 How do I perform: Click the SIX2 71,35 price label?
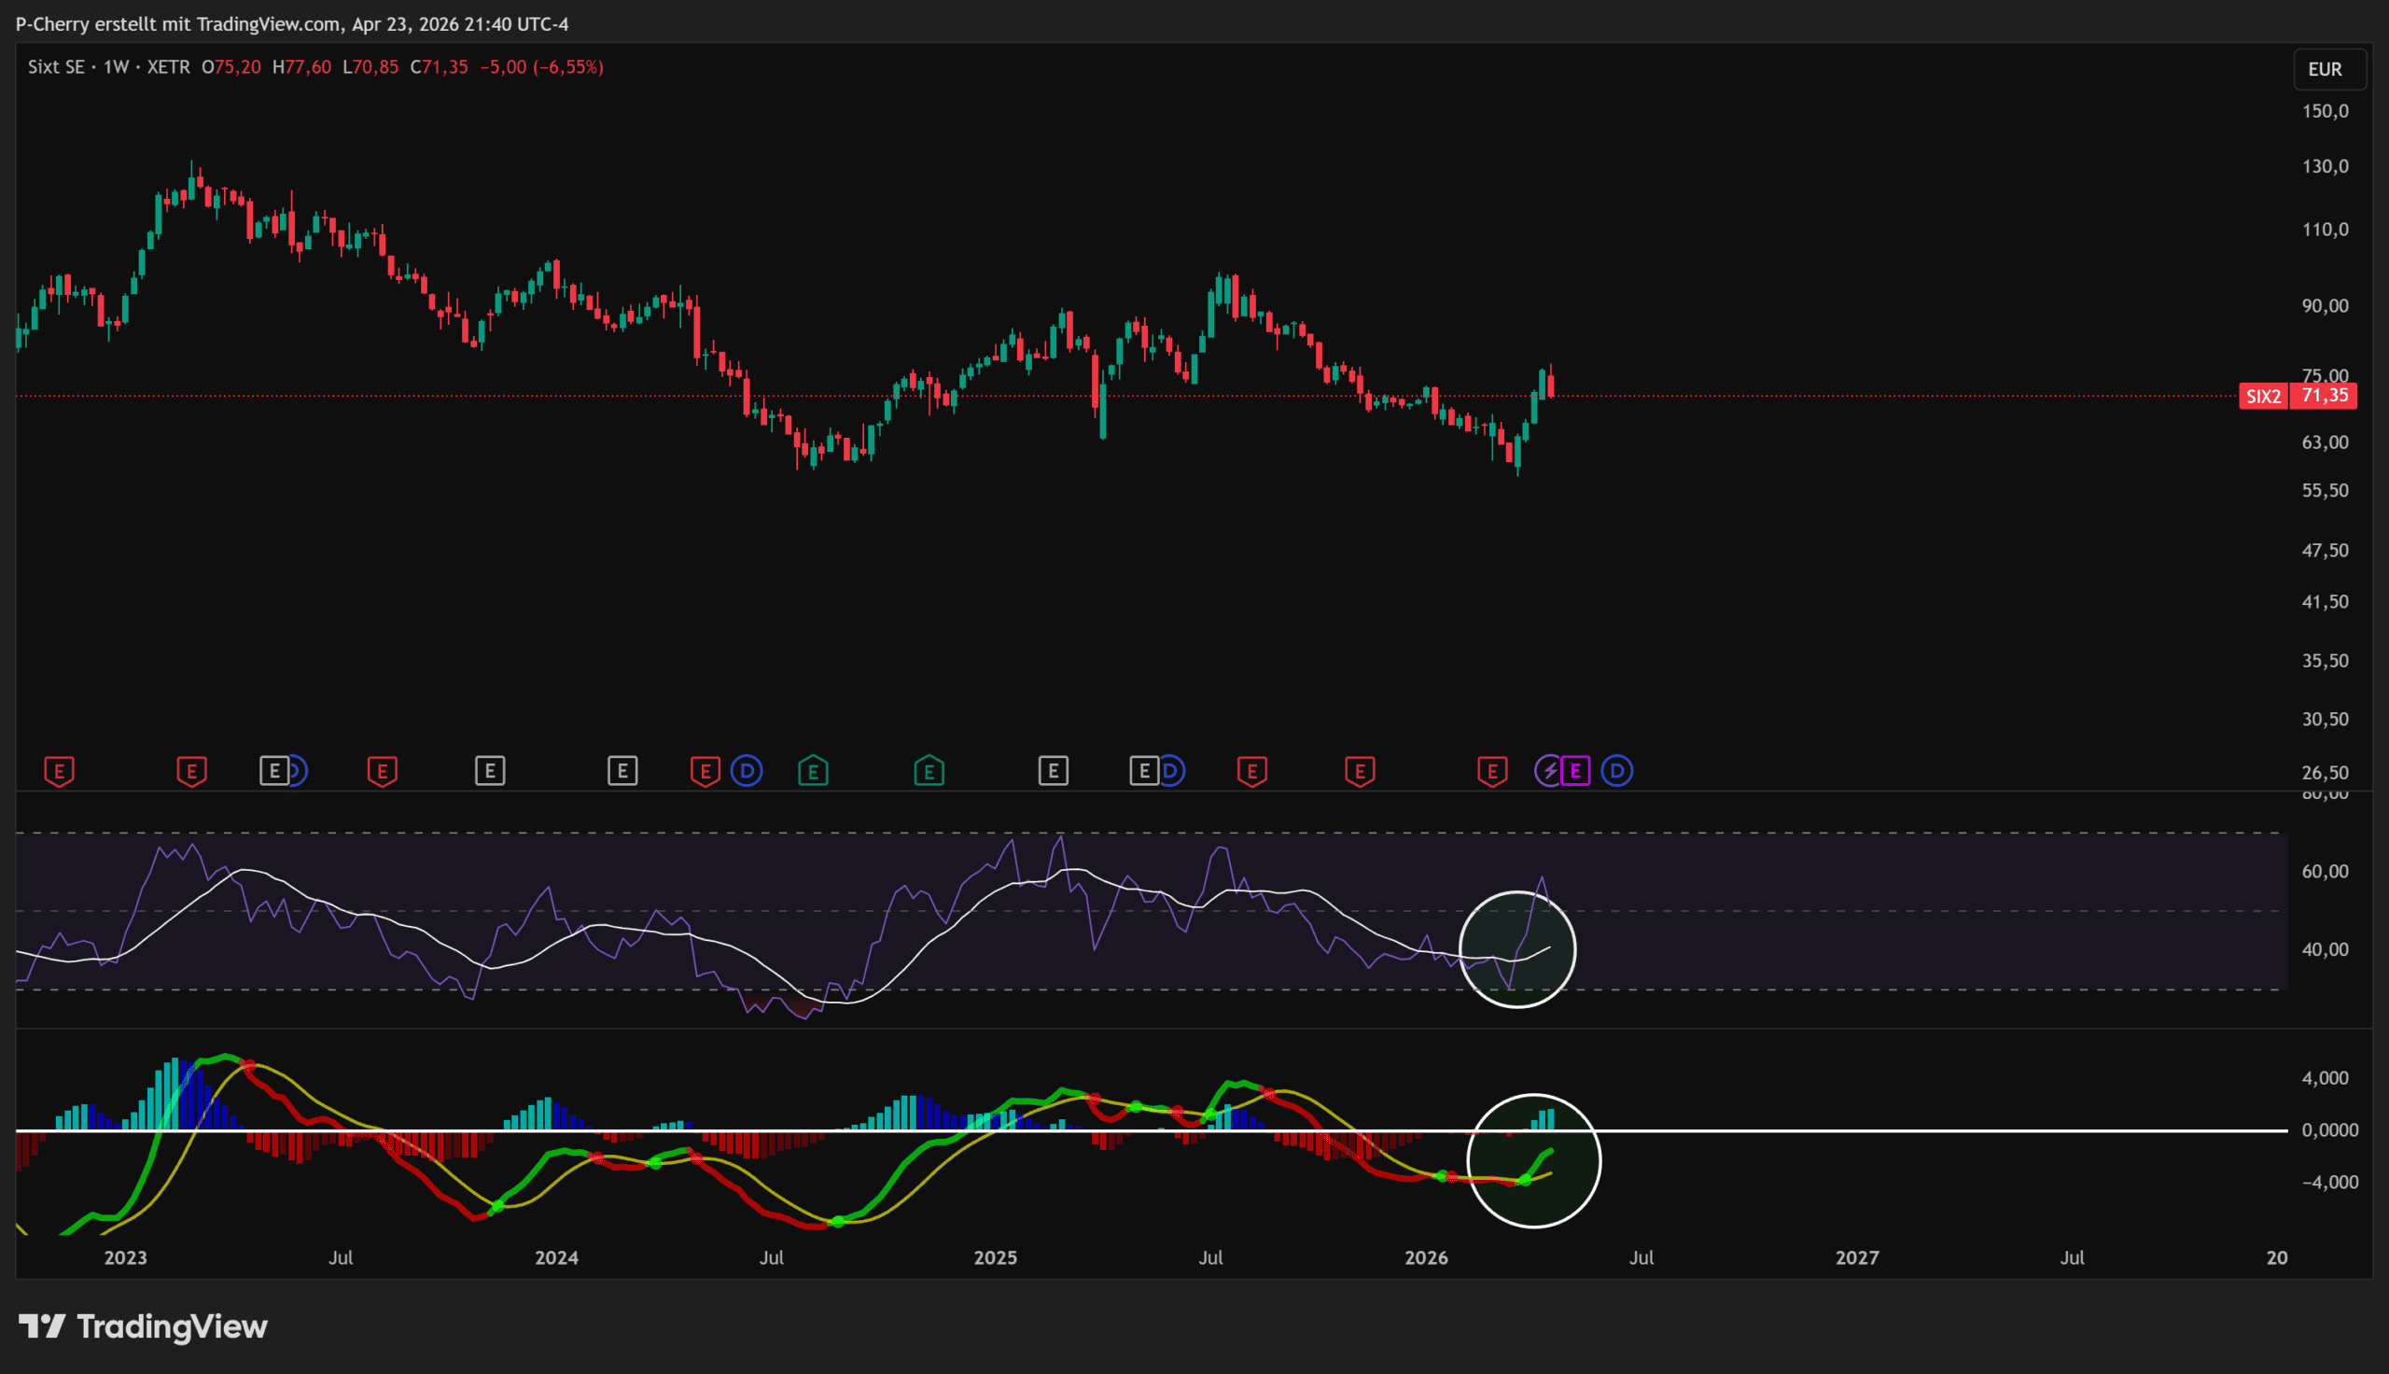2298,396
